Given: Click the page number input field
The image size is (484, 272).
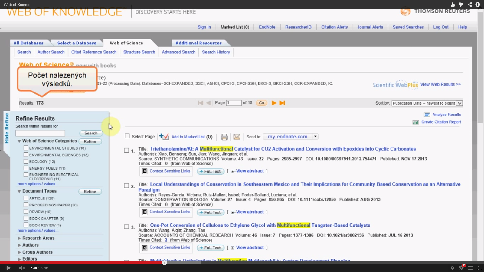Looking at the screenshot, I should point(234,103).
